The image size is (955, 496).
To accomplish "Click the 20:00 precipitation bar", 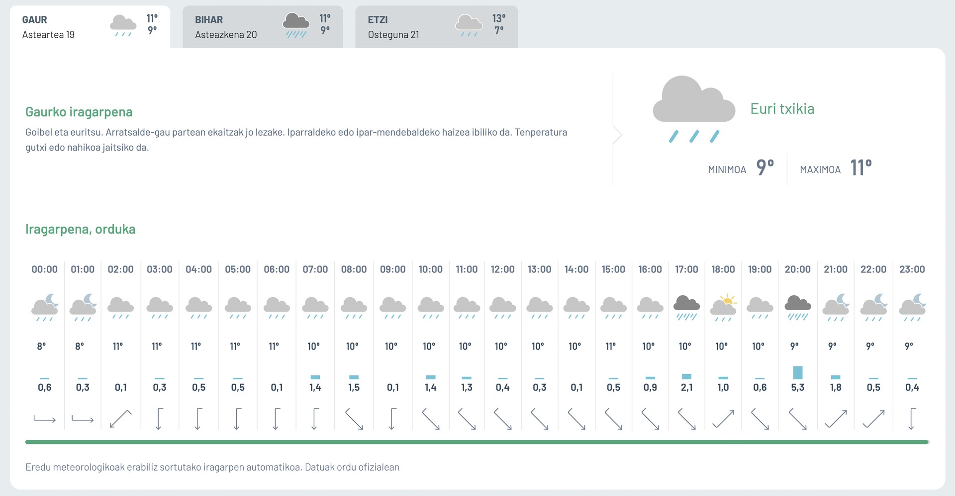I will (x=798, y=373).
